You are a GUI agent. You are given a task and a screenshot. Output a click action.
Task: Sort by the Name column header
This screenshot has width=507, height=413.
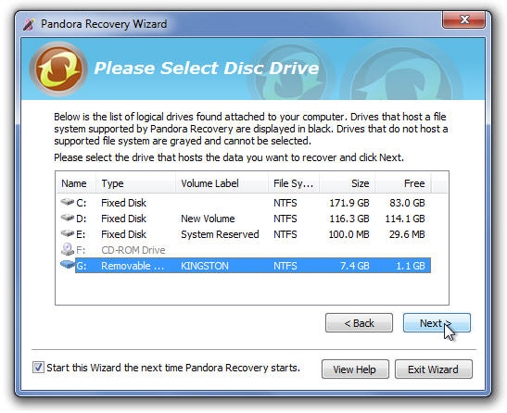pos(76,183)
